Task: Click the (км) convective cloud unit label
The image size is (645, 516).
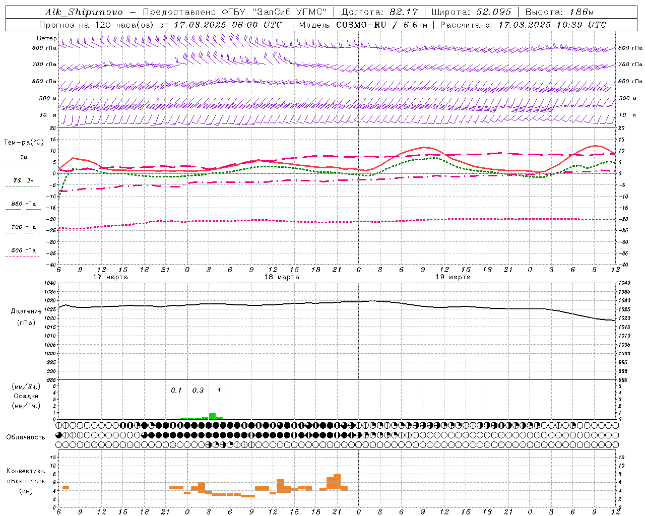Action: pos(26,491)
